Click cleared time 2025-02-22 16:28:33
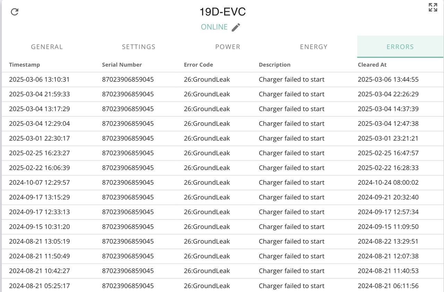 (388, 168)
